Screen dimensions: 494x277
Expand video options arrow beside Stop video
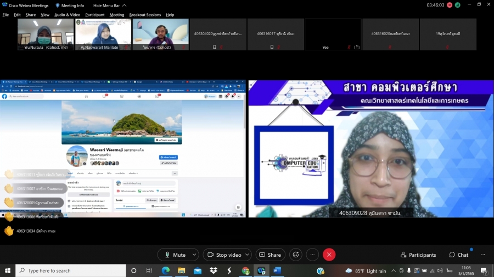click(x=247, y=255)
